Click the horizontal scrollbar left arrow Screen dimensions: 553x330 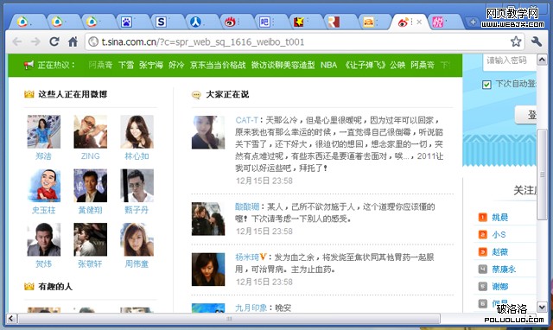pos(11,319)
